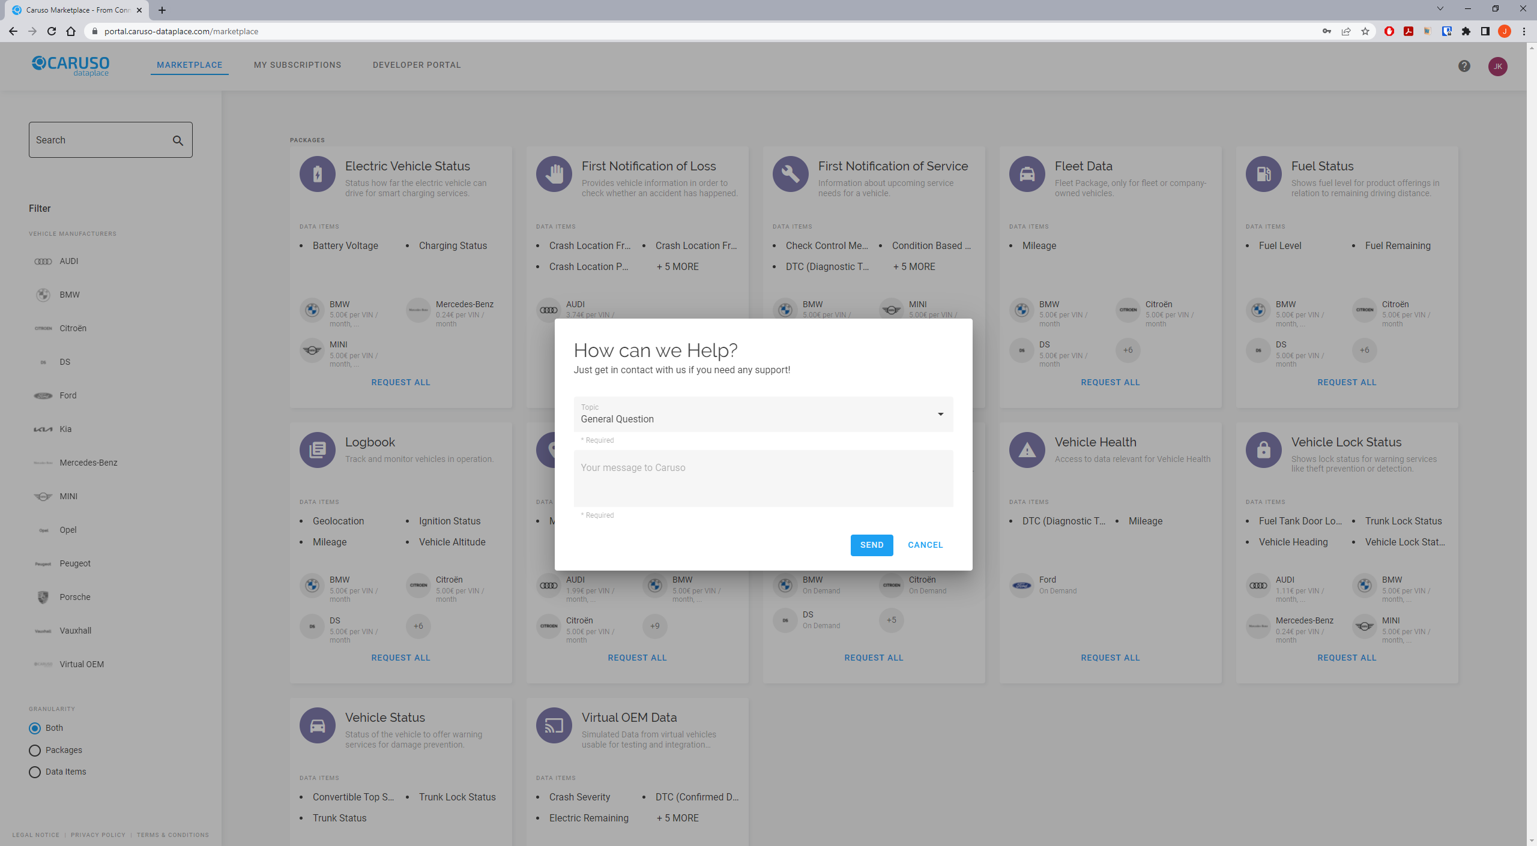Expand + 5 MORE in Virtual OEM Data

(677, 818)
